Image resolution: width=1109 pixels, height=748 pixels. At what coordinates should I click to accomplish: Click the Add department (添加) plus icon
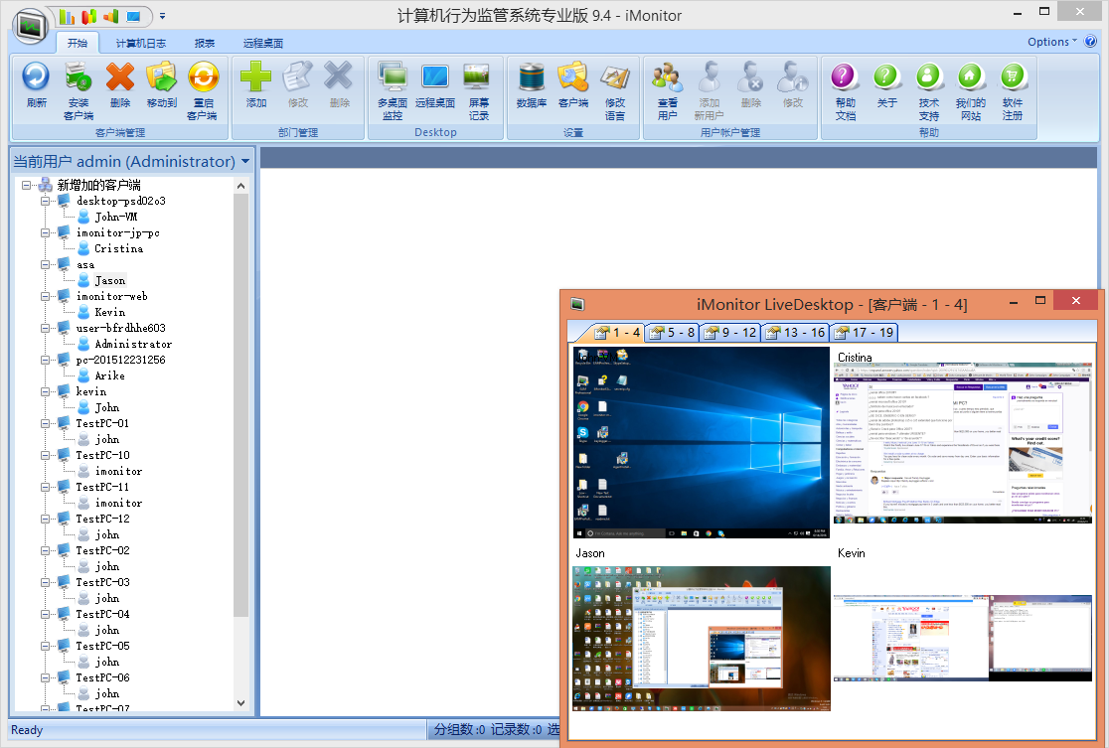(256, 77)
